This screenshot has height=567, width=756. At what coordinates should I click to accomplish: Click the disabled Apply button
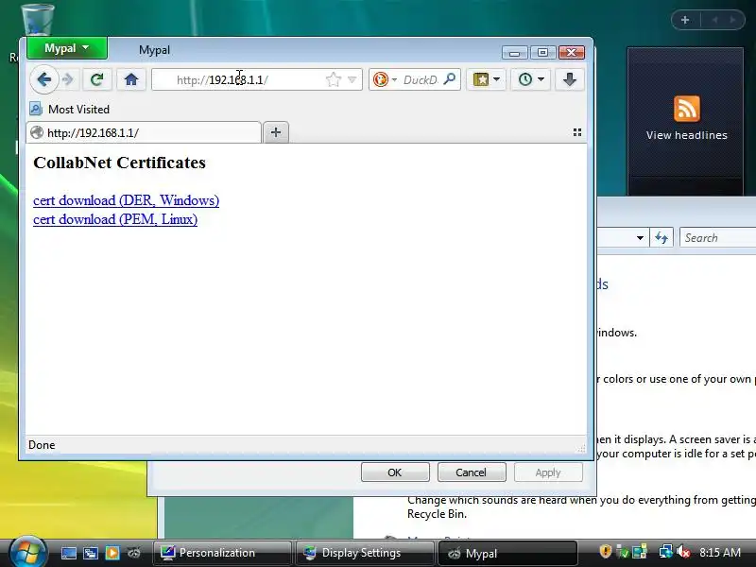click(x=548, y=472)
